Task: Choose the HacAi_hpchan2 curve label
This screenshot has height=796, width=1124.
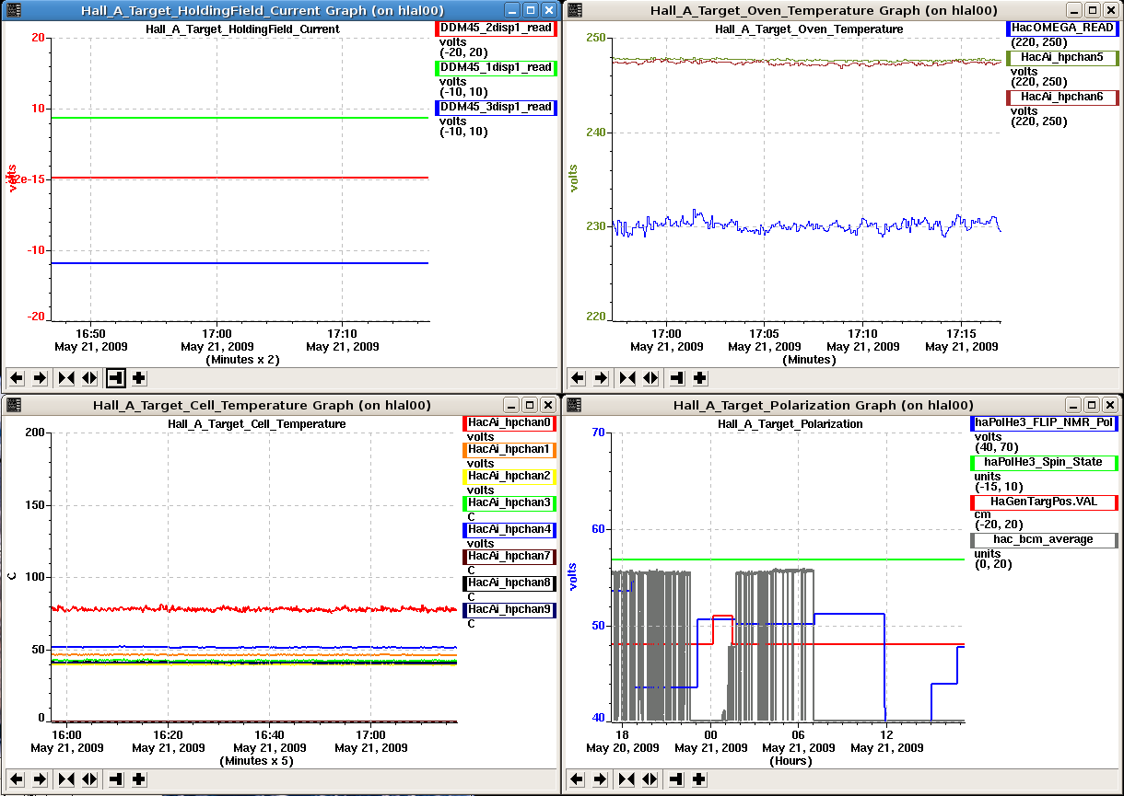Action: [x=509, y=477]
